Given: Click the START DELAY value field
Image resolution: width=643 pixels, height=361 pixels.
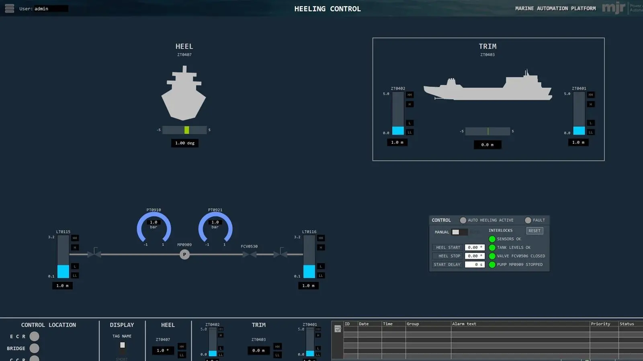Looking at the screenshot, I should [475, 265].
